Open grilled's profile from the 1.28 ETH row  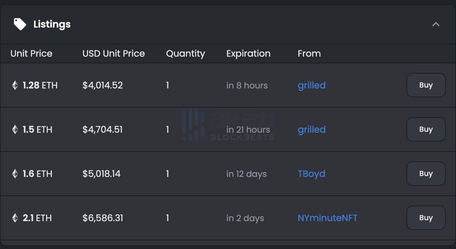[x=311, y=85]
